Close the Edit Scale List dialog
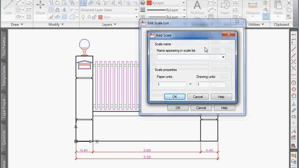 (237, 22)
